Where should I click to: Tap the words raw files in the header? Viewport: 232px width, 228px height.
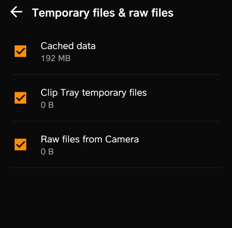151,13
